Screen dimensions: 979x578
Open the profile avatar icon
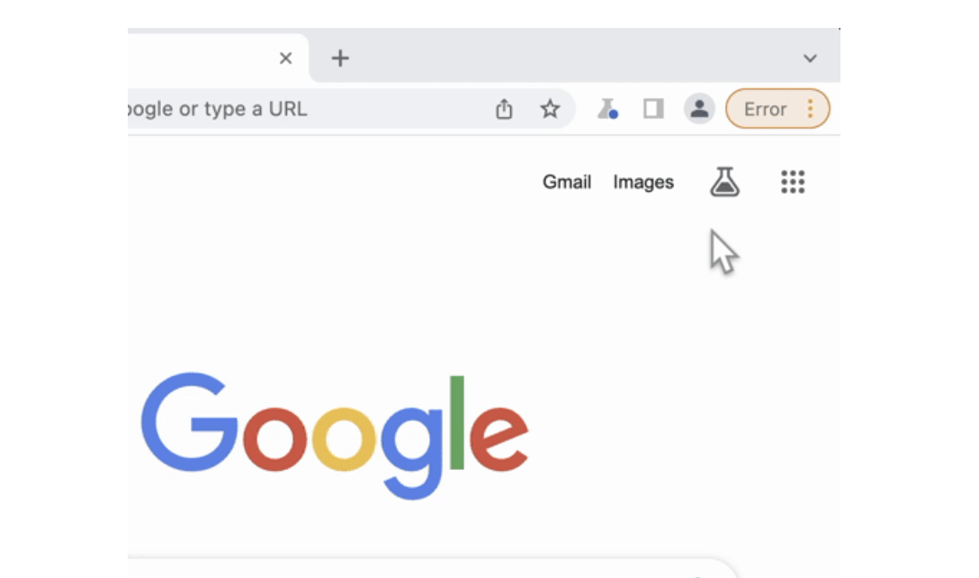coord(699,109)
